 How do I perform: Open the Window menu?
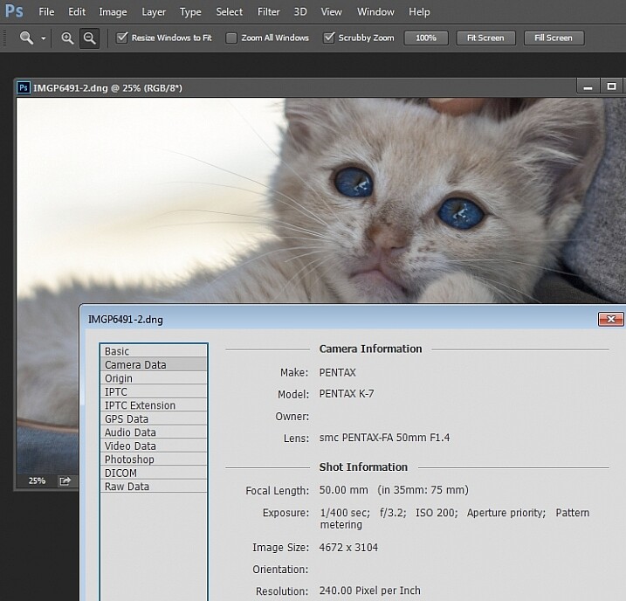[375, 12]
